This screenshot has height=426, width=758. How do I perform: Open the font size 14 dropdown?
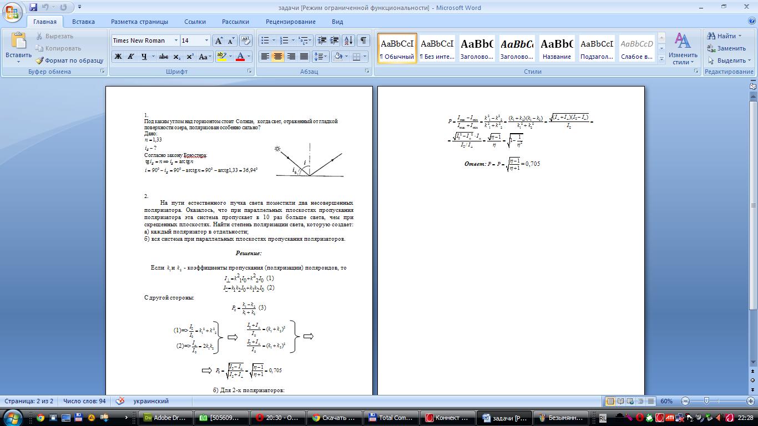pyautogui.click(x=206, y=40)
